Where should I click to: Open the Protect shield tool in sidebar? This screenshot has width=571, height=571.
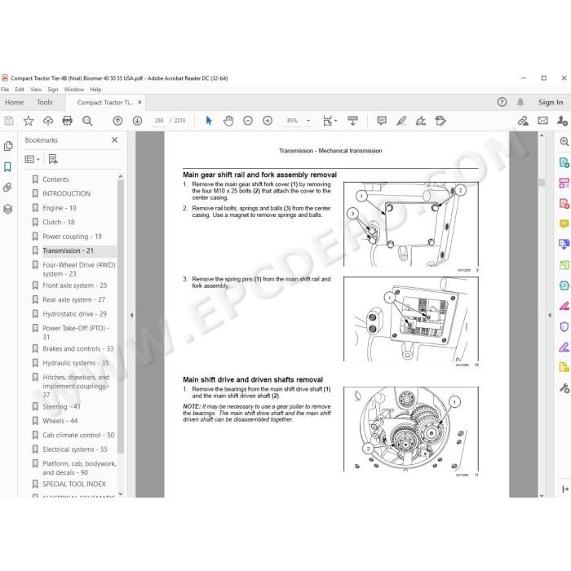(564, 326)
